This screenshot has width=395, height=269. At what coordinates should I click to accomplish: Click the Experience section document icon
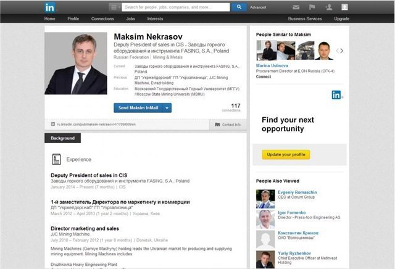pos(56,159)
